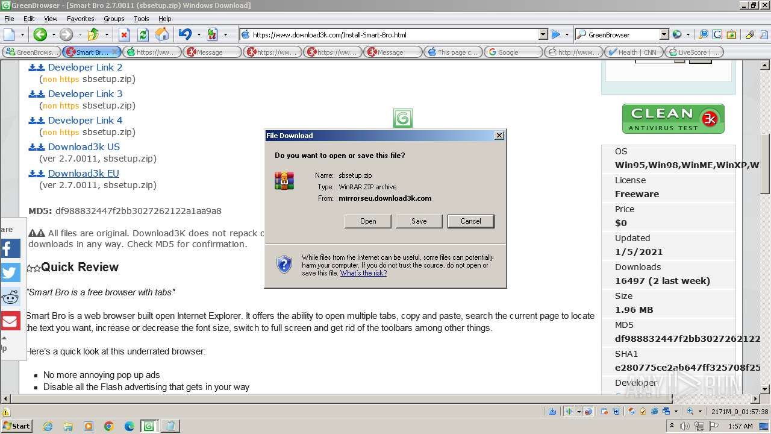
Task: Click Save in File Download dialog
Action: click(419, 221)
